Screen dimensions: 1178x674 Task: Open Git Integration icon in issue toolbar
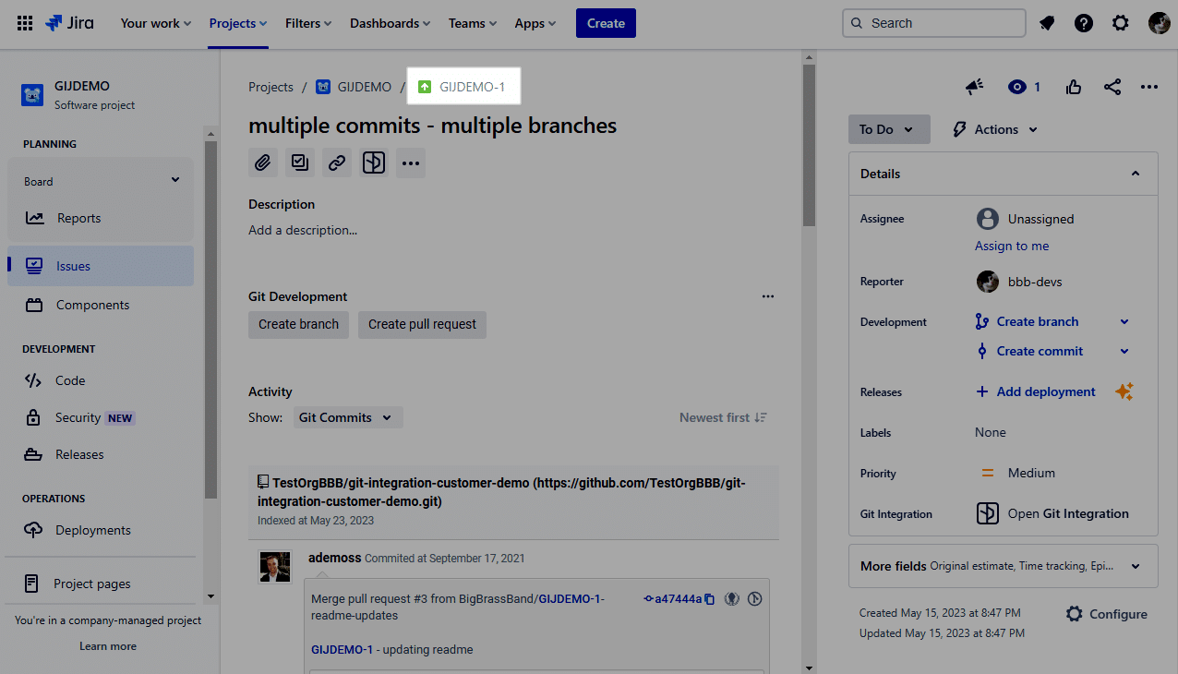(x=374, y=162)
